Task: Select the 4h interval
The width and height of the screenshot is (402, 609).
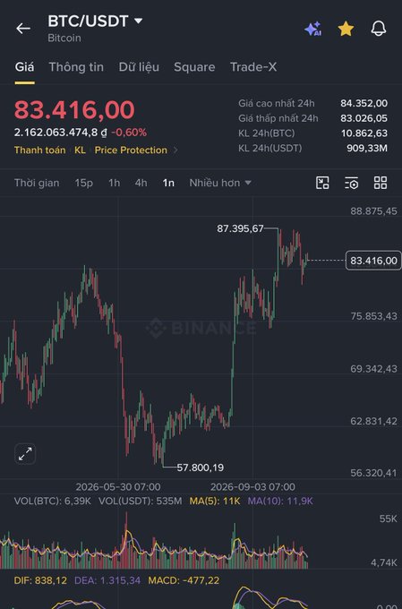Action: (x=141, y=183)
